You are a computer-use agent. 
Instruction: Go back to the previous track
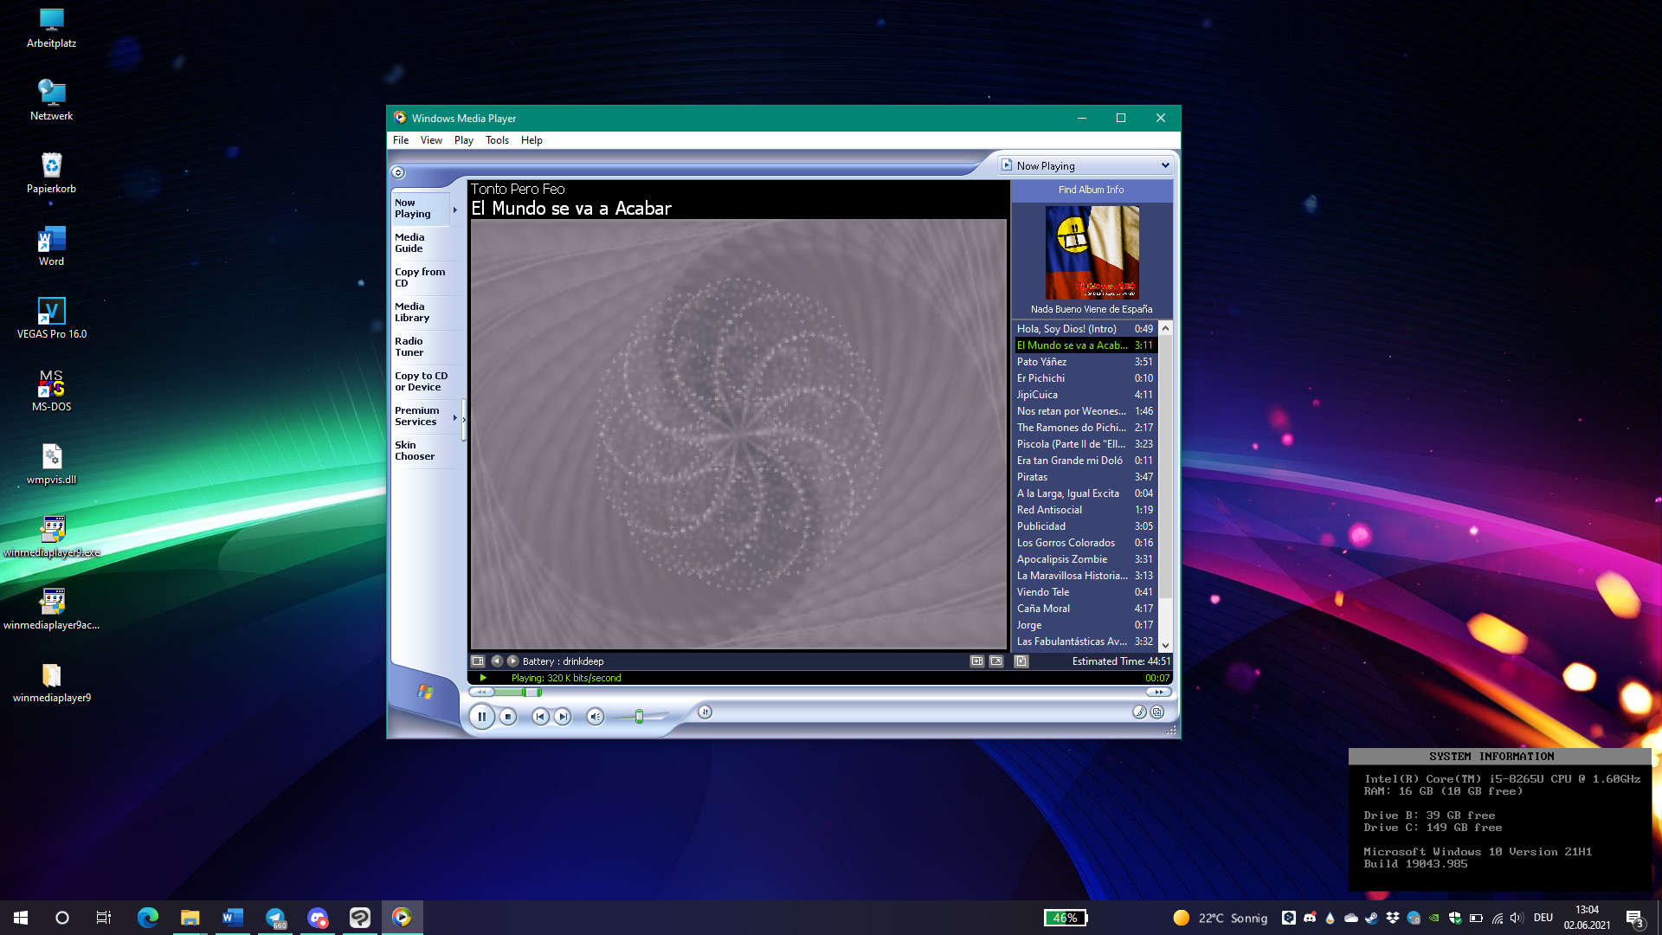pos(540,716)
